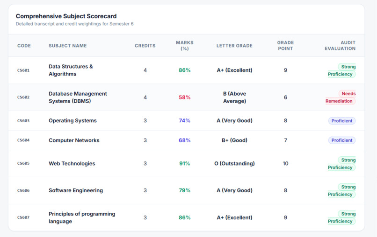This screenshot has width=377, height=237.
Task: Click the AUDIT EVALUATION column header
Action: (x=340, y=46)
